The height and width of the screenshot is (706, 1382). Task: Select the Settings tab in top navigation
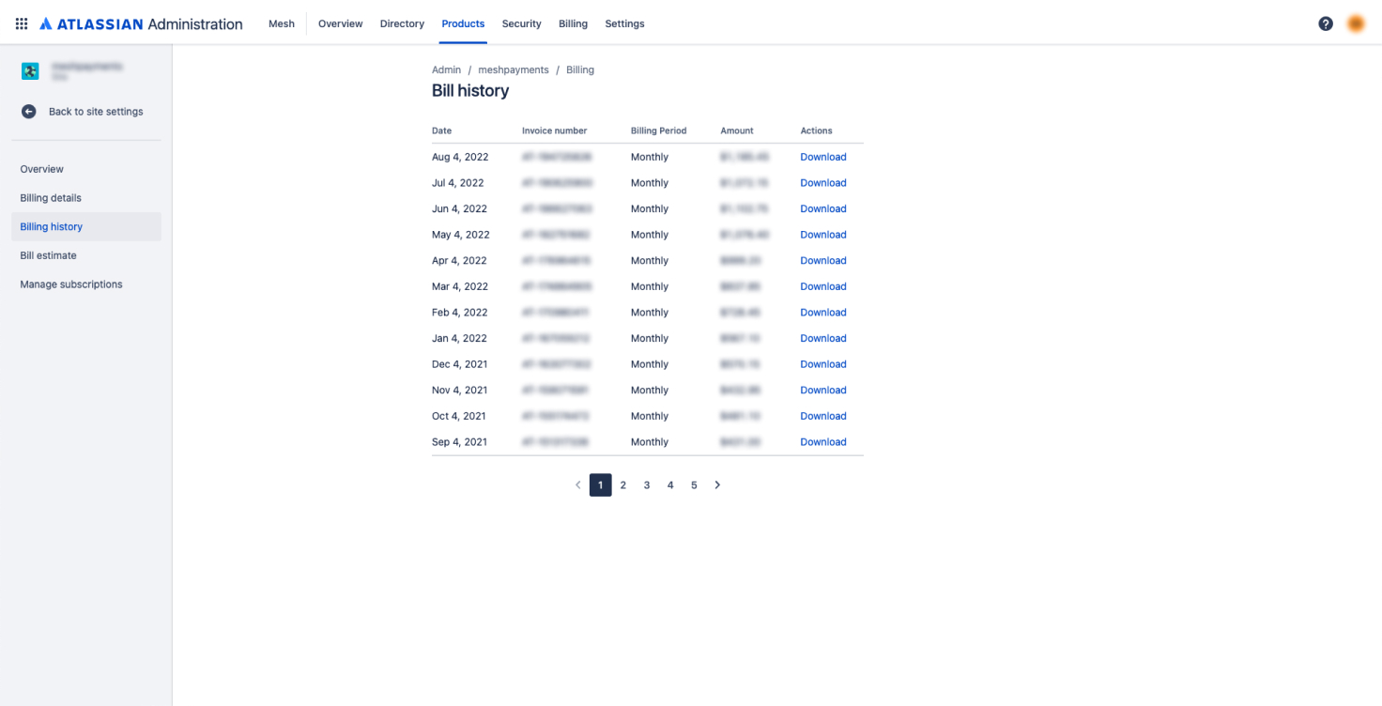[624, 23]
